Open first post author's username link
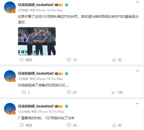144x130 pixels. [x=36, y=5]
